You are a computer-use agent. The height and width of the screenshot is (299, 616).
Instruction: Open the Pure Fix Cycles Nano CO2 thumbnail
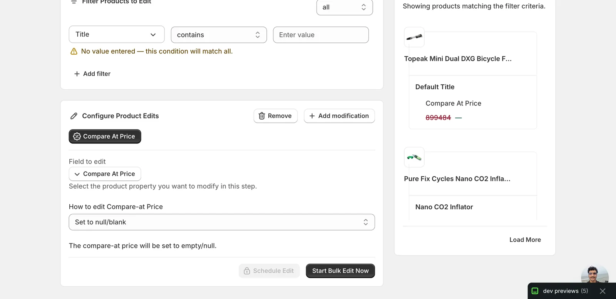click(414, 157)
